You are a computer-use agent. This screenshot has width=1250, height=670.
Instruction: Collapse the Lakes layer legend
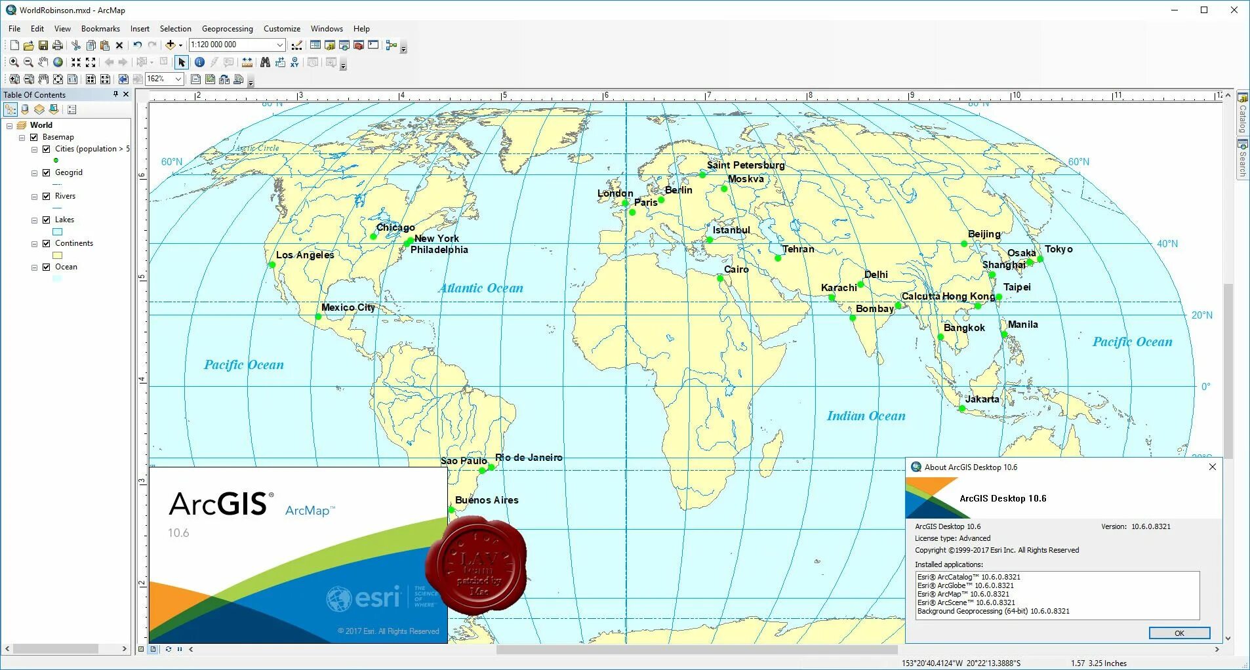[34, 220]
